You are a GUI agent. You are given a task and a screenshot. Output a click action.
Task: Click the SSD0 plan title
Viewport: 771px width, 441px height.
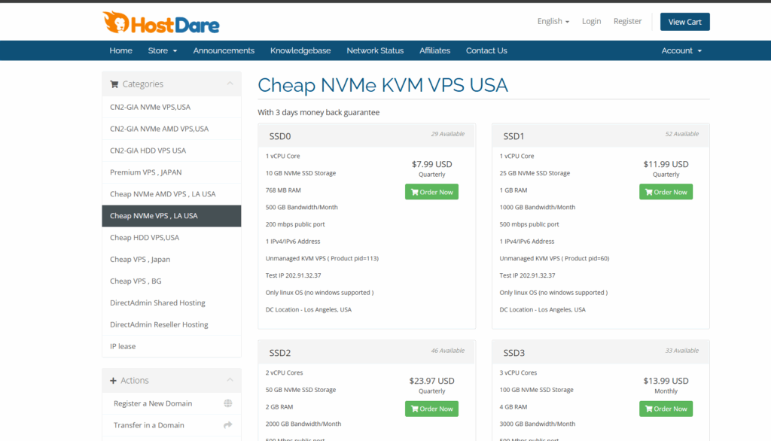(280, 136)
